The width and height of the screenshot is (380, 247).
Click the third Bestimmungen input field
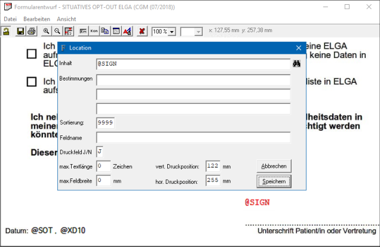tap(193, 109)
